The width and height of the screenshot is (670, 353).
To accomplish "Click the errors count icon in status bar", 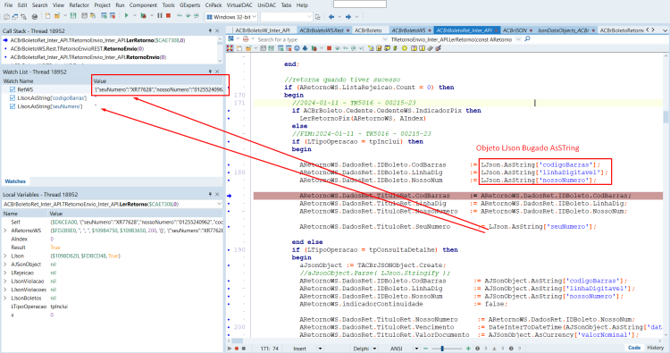I will 478,349.
